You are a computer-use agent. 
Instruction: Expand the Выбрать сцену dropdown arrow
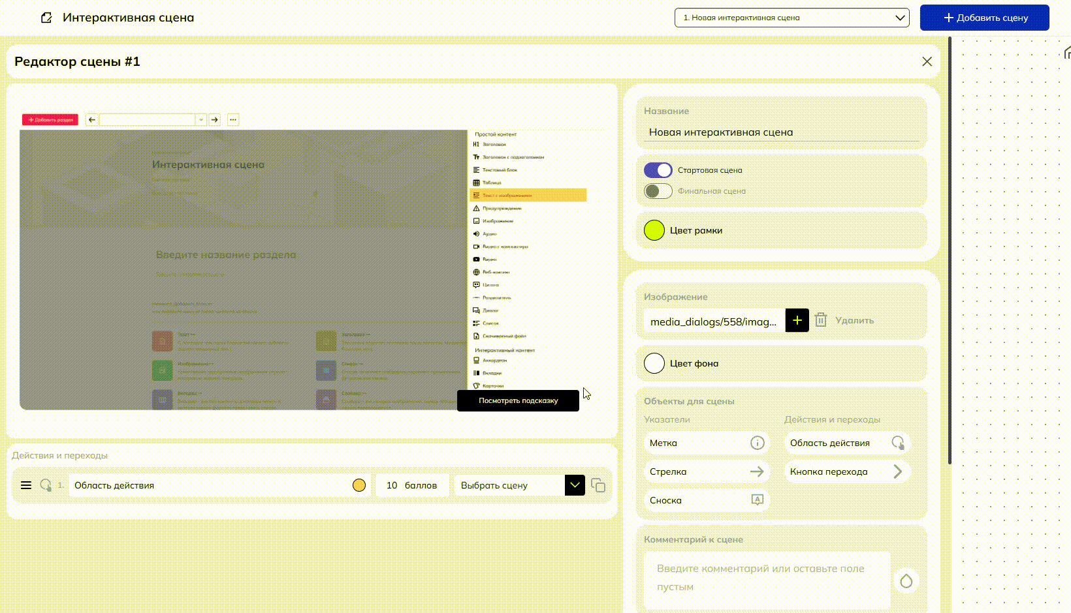[575, 485]
